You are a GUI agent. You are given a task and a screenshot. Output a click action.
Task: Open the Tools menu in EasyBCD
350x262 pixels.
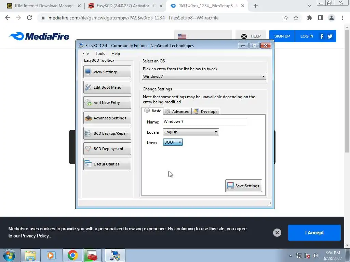(x=100, y=54)
